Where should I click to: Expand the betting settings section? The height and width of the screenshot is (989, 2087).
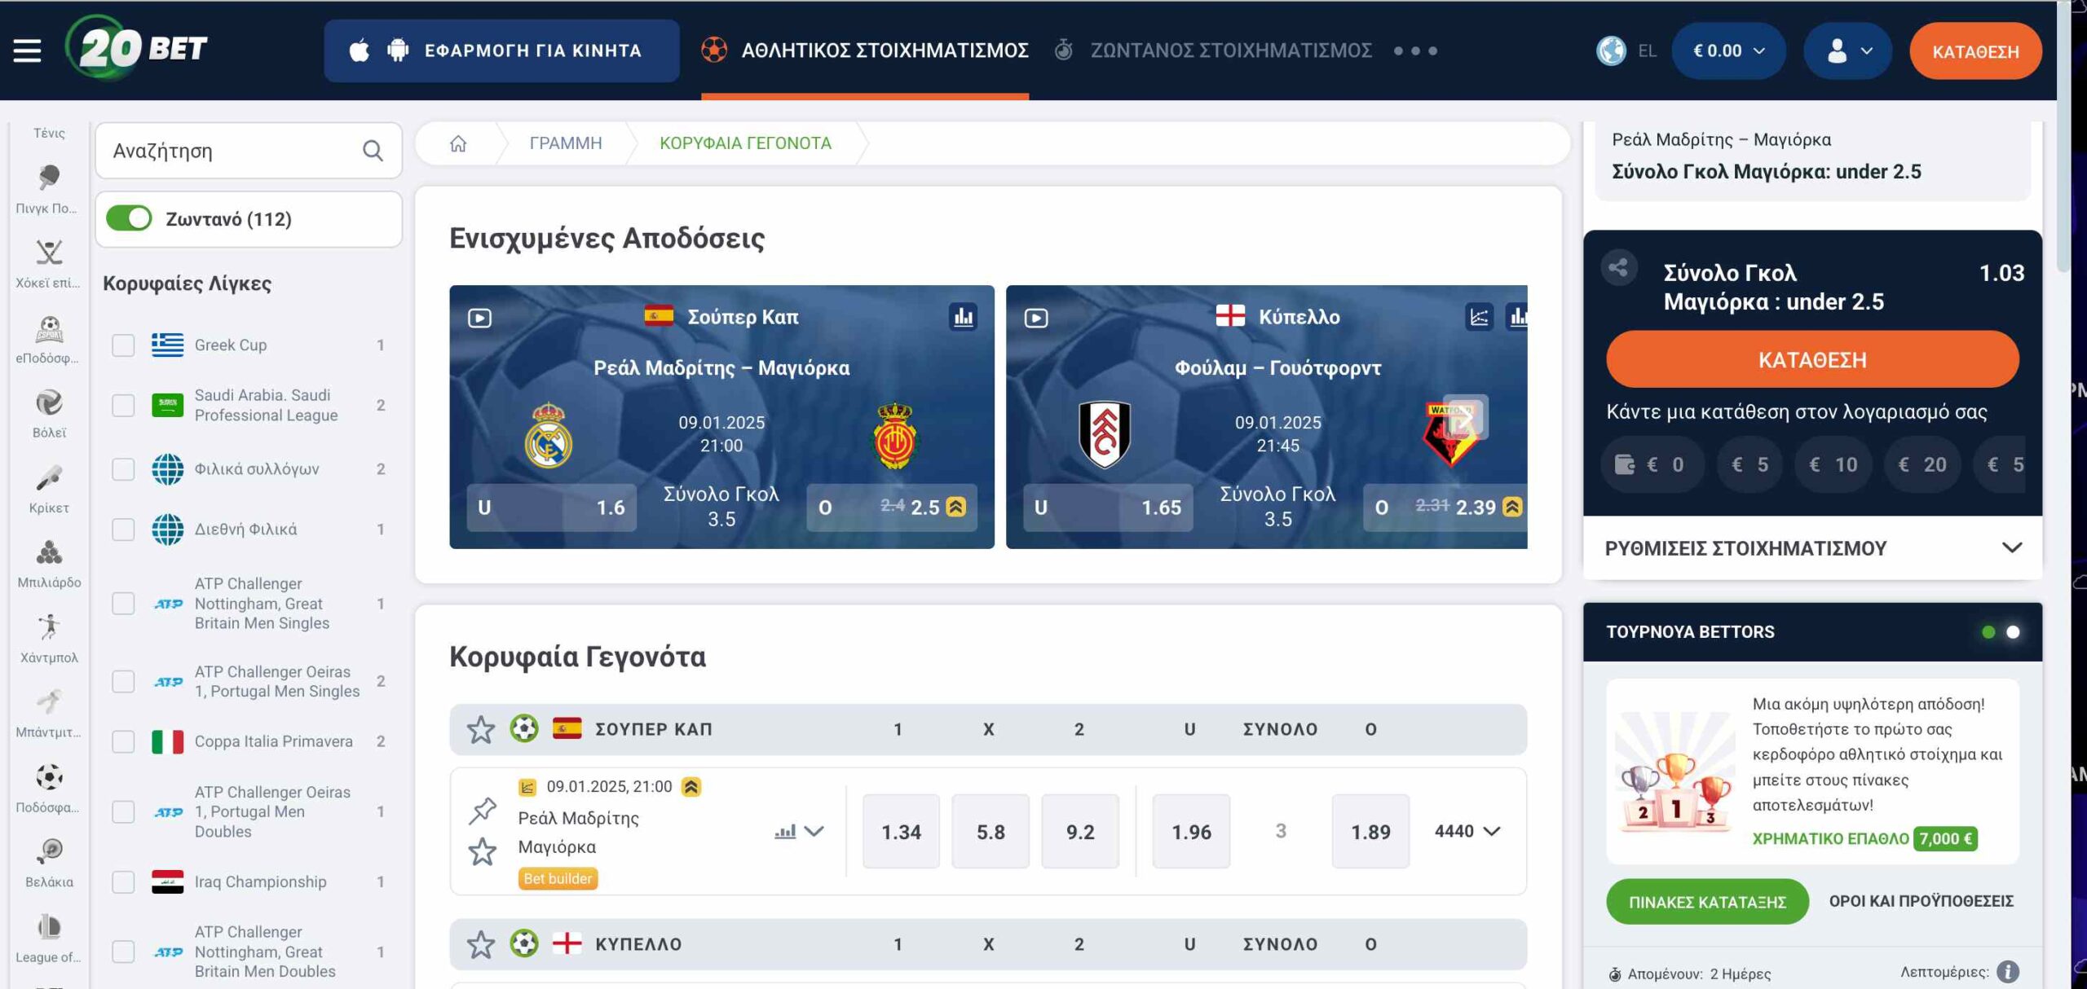(1812, 548)
